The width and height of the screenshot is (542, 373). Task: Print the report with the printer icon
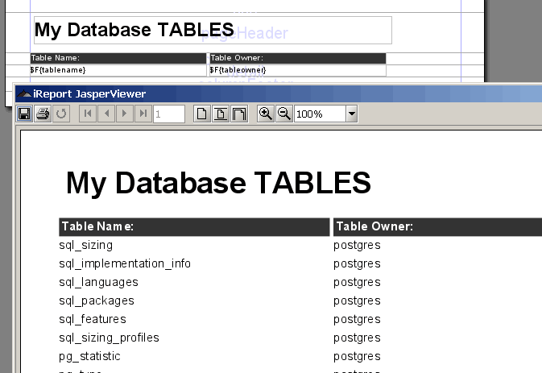pyautogui.click(x=43, y=114)
